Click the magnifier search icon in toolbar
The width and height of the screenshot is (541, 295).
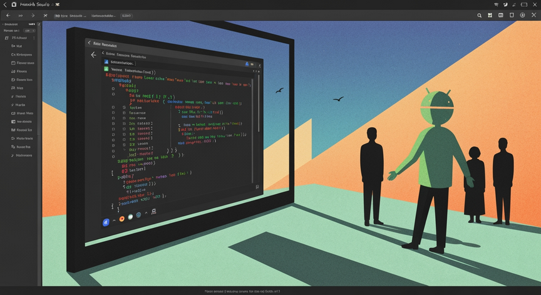(x=479, y=16)
